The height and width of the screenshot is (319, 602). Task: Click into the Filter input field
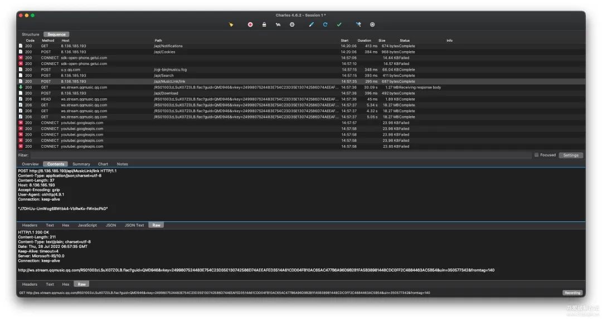pos(281,155)
